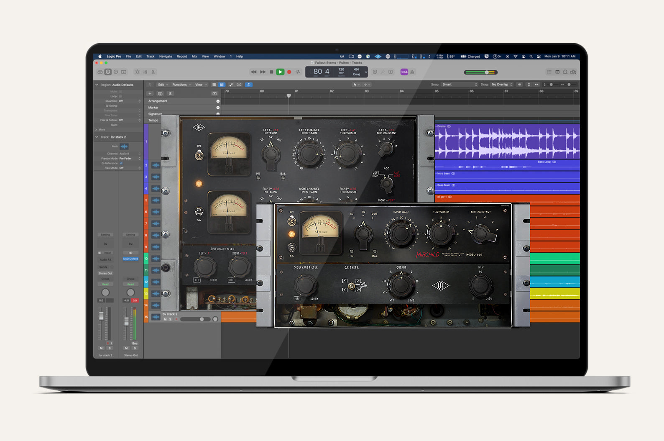Viewport: 664px width, 441px height.
Task: Open the Mixer from the control bar
Action: (x=145, y=72)
